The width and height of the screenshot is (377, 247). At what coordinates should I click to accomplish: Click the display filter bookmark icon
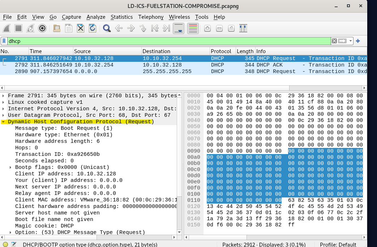(x=4, y=41)
